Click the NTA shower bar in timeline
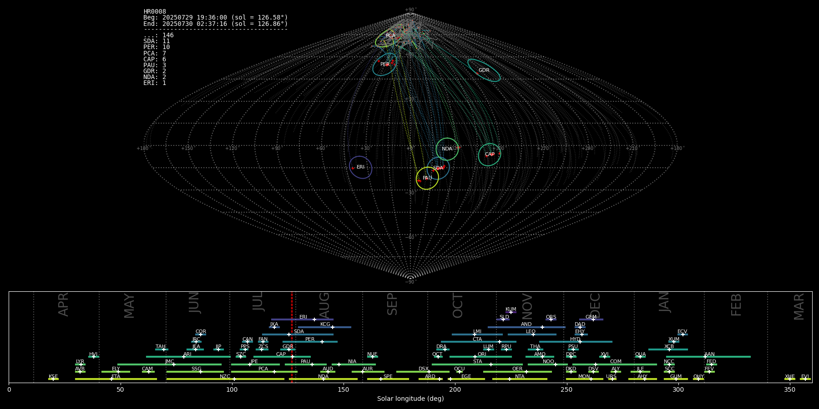This screenshot has height=409, width=819. click(x=520, y=379)
